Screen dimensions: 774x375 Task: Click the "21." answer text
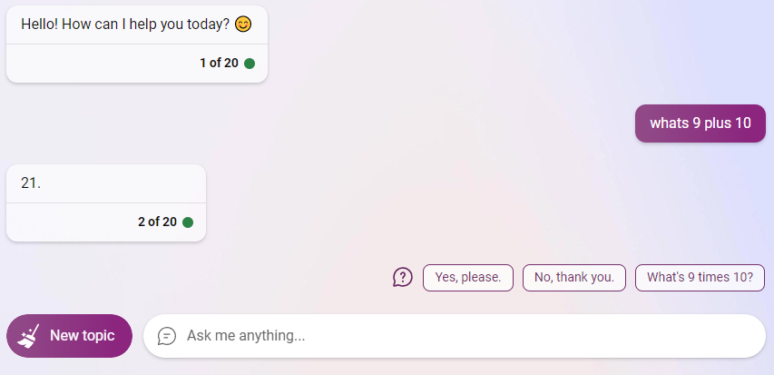click(x=31, y=183)
